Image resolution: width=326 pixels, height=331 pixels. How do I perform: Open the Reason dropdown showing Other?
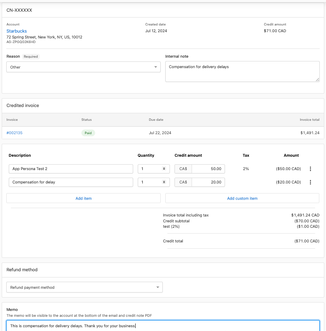click(x=83, y=67)
